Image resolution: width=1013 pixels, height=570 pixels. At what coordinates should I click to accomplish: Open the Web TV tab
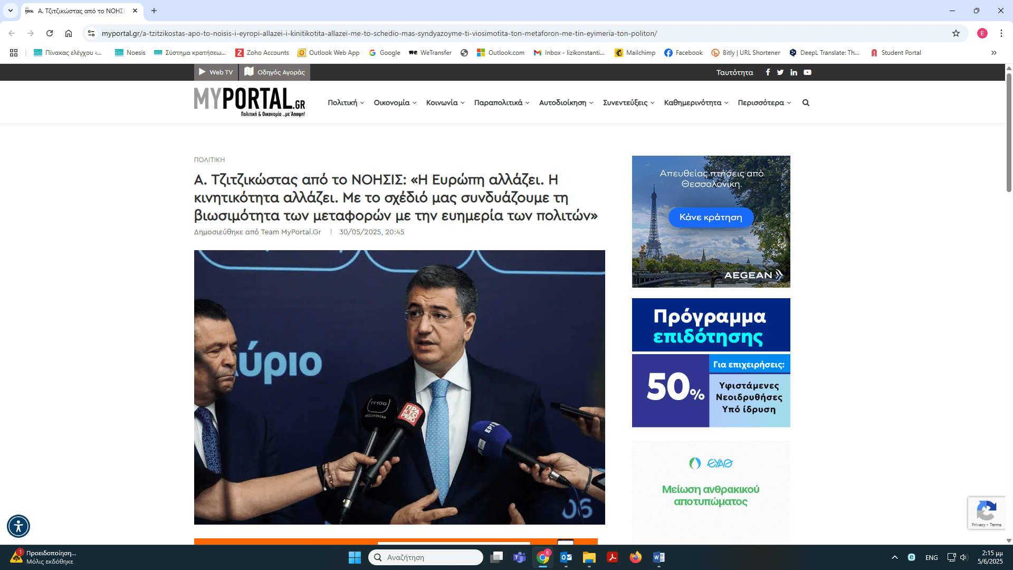(x=216, y=72)
